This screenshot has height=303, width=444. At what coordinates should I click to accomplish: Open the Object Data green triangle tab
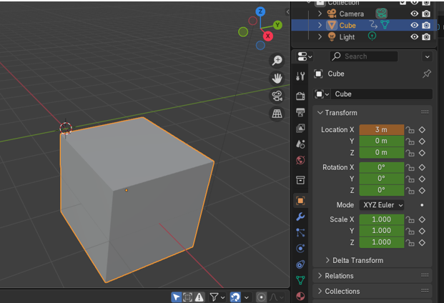300,280
